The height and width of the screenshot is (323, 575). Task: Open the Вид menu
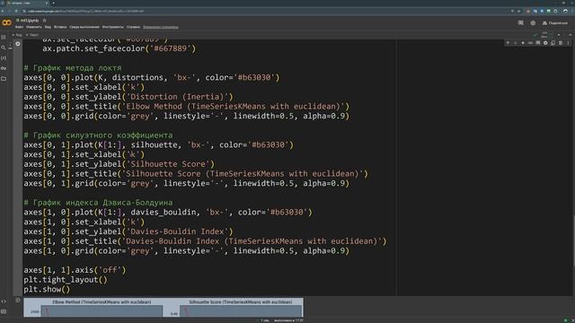click(x=48, y=27)
